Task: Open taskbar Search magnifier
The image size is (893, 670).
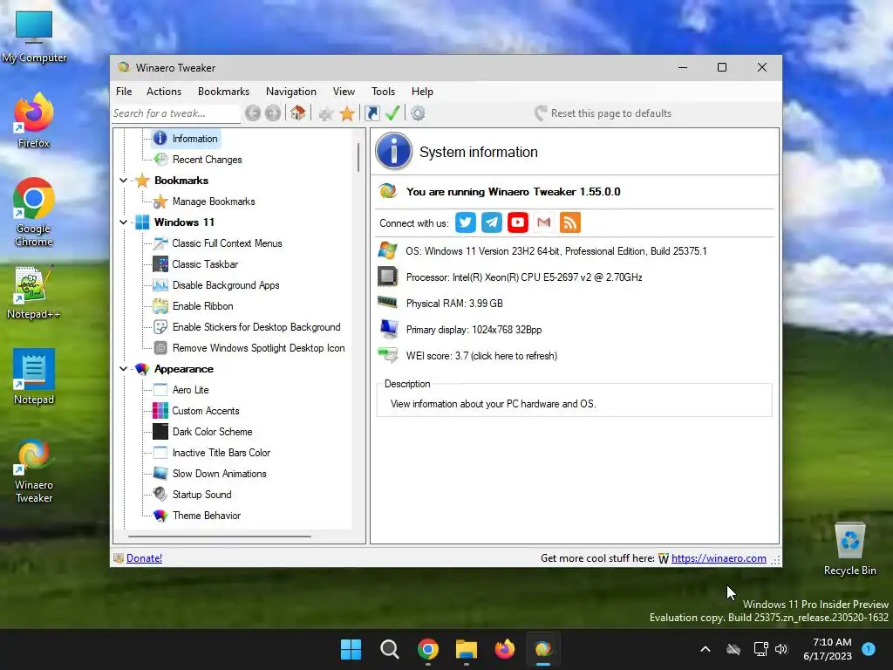Action: [x=390, y=649]
